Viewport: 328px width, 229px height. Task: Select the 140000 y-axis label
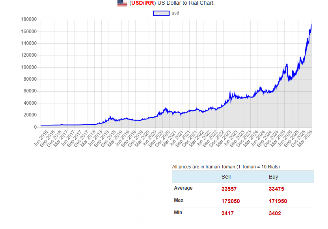click(x=29, y=43)
